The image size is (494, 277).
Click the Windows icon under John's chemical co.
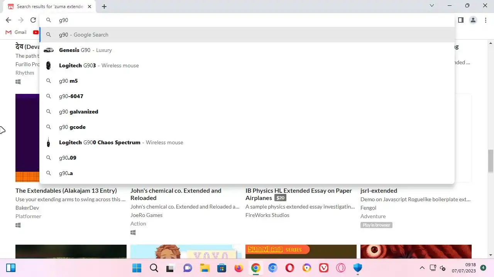click(133, 232)
